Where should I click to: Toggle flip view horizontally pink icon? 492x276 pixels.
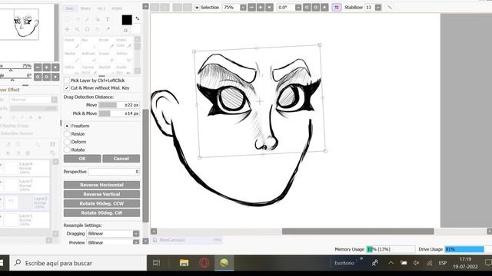coord(337,7)
